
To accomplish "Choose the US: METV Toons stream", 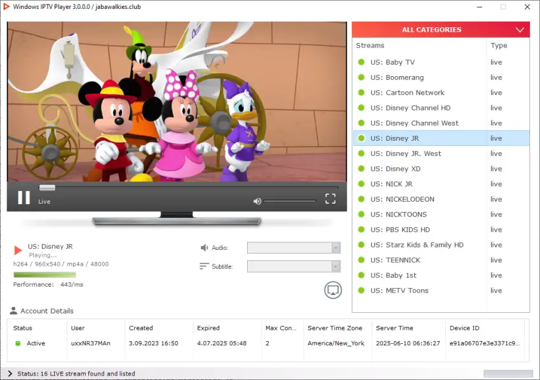I will 441,291.
